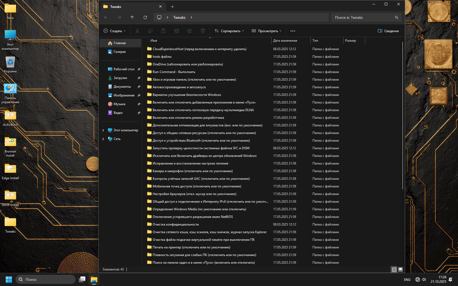Switch to large thumbnails view icon
Viewport: 458px width, 286px height.
pyautogui.click(x=400, y=269)
